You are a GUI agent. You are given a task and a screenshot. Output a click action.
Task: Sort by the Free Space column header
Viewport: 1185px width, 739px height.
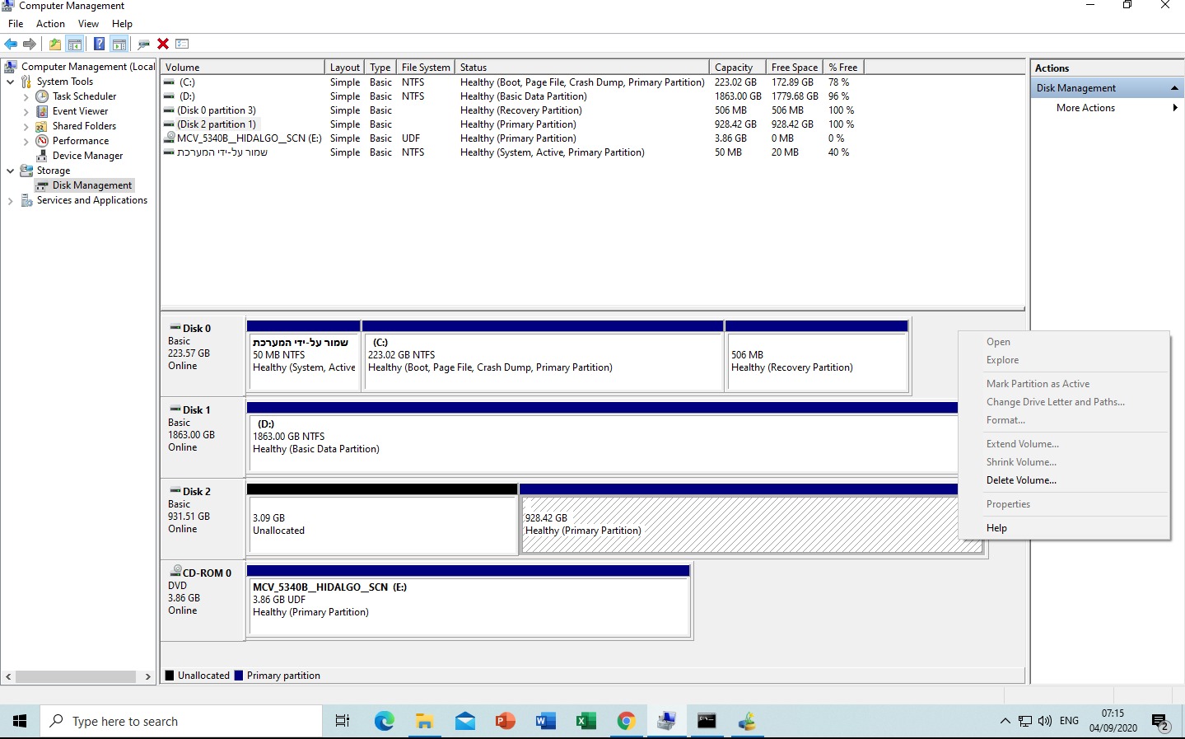point(795,68)
